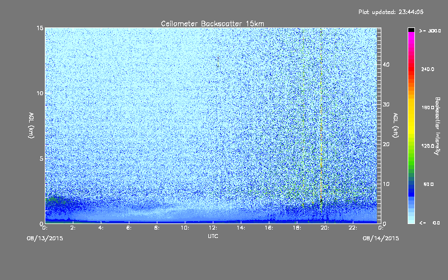
Task: Click the 10: hour tick label
Action: pos(185,228)
